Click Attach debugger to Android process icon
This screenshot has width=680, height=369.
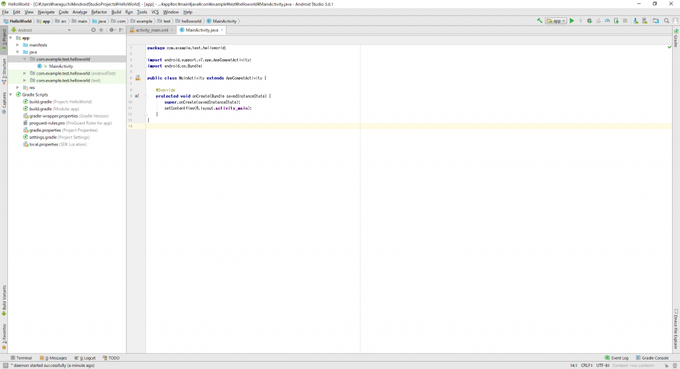[x=616, y=21]
